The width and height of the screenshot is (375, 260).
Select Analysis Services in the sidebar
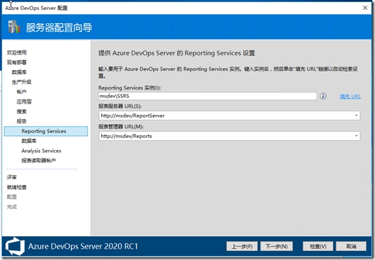coord(41,151)
